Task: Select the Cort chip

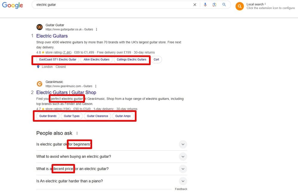Action: coord(156,59)
